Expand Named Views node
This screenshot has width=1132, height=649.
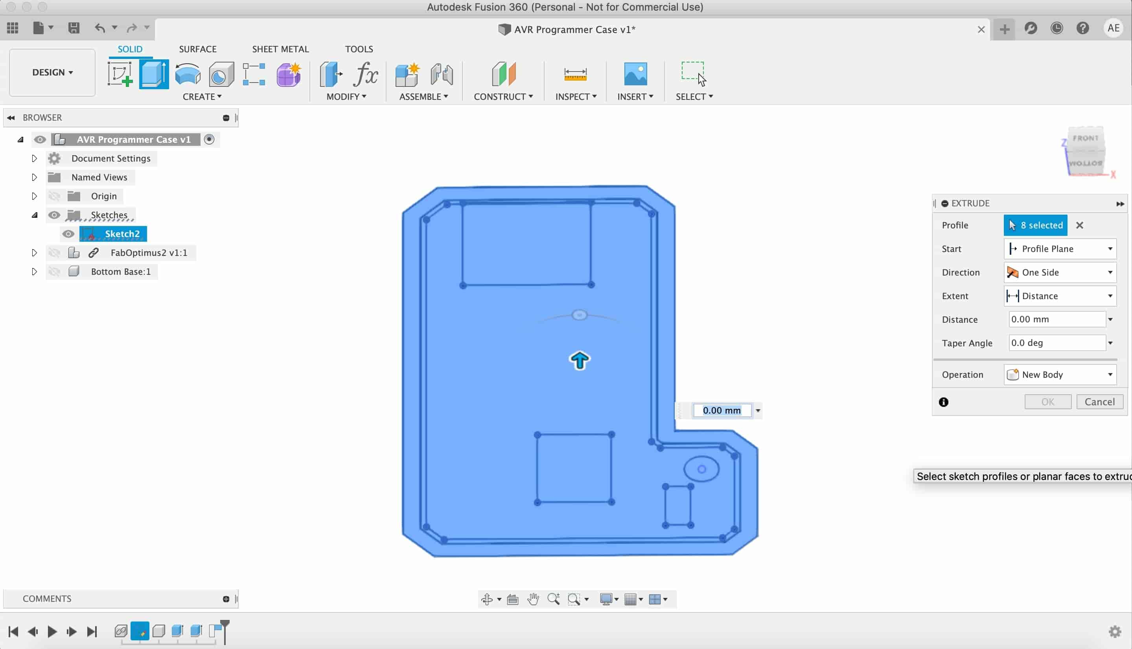(34, 177)
